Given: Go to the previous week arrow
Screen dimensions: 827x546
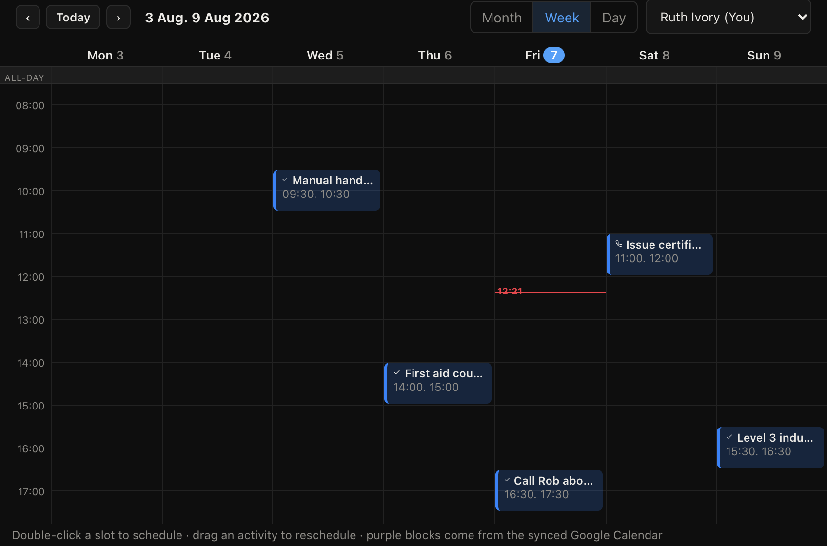Looking at the screenshot, I should [28, 18].
